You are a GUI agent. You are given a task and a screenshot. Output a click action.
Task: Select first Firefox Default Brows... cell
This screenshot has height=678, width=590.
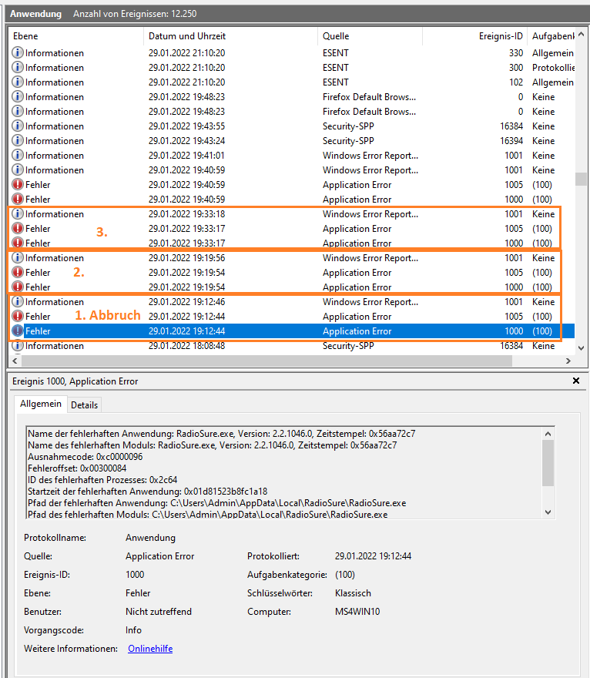pyautogui.click(x=369, y=97)
